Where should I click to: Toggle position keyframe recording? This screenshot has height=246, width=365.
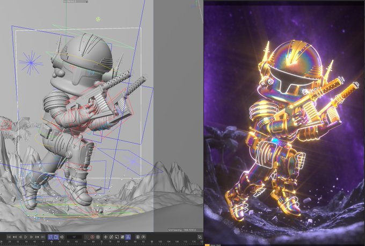click(105, 237)
